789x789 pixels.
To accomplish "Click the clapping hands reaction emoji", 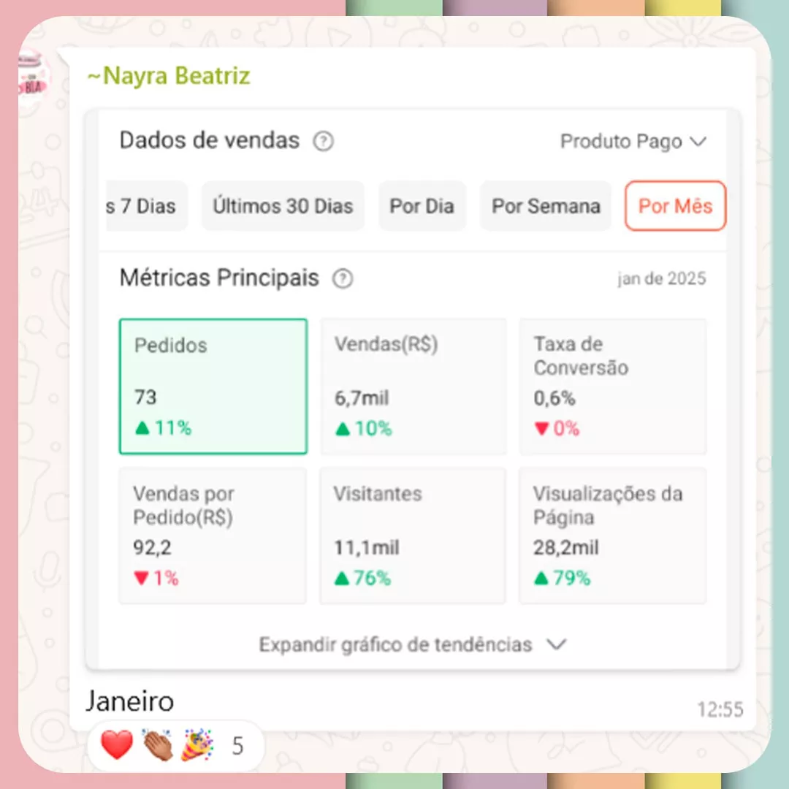I will point(158,744).
